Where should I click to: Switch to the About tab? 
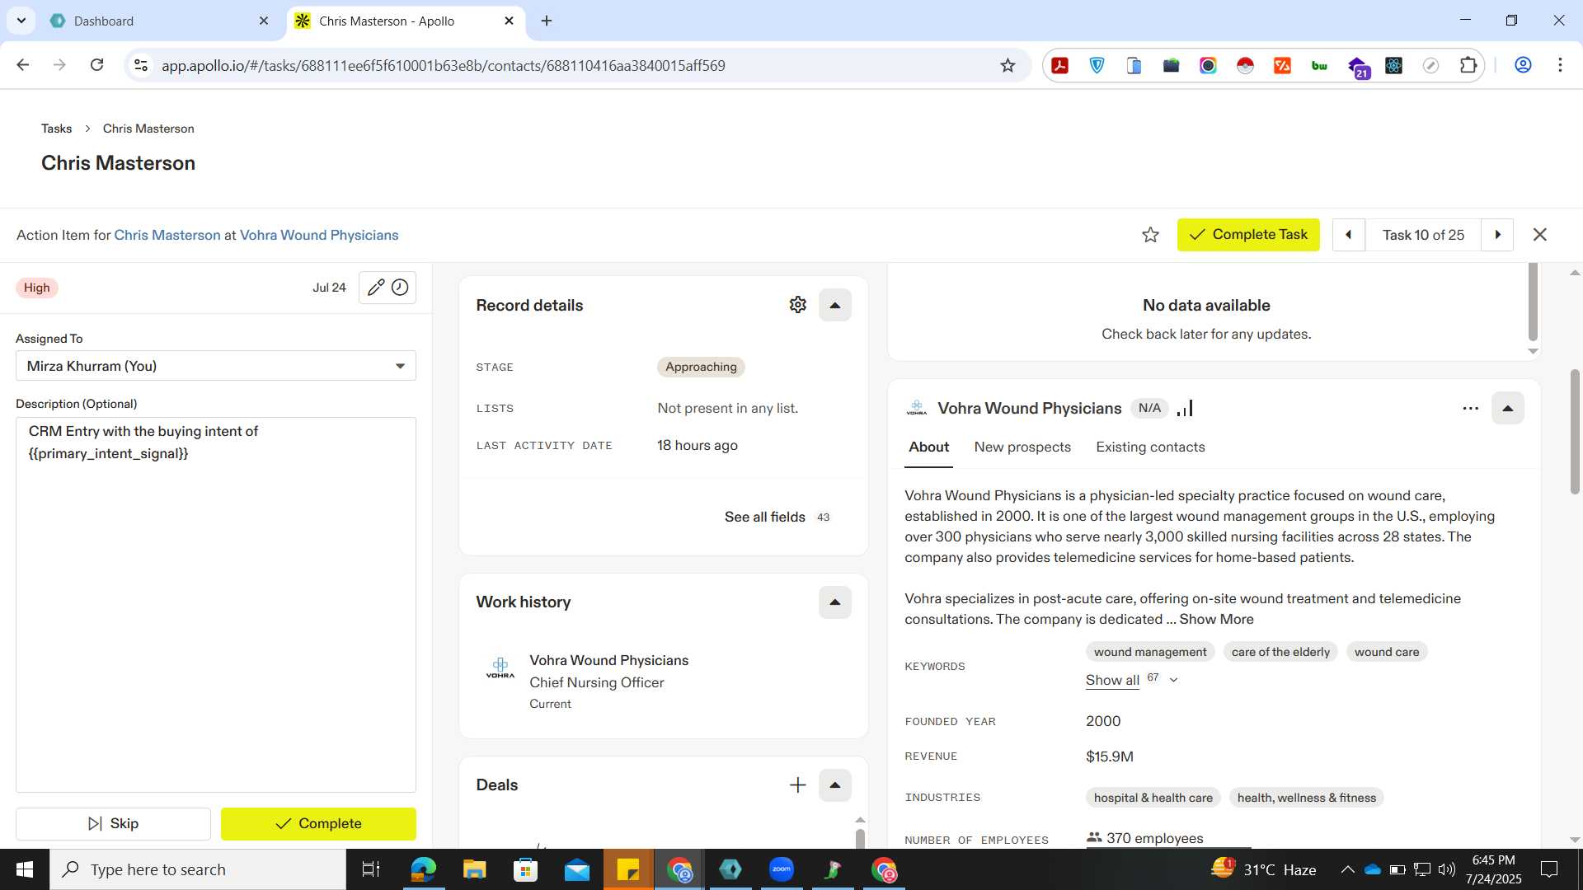click(x=928, y=447)
